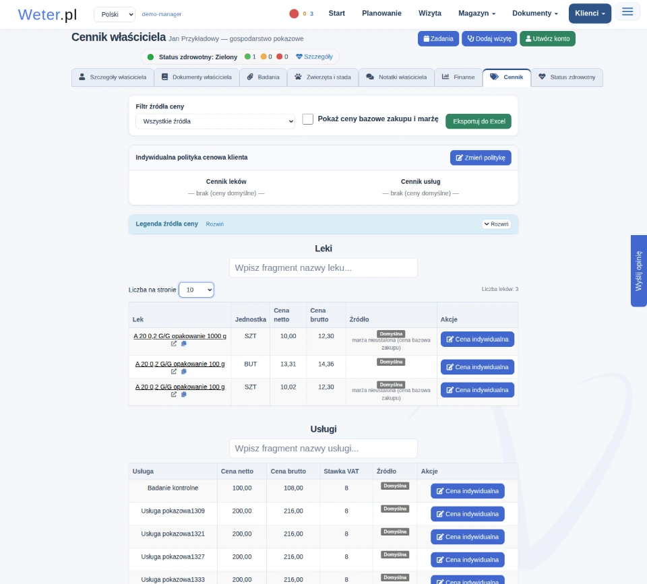Set 'Cena indywidualna' for Badanie kontrolne

468,491
